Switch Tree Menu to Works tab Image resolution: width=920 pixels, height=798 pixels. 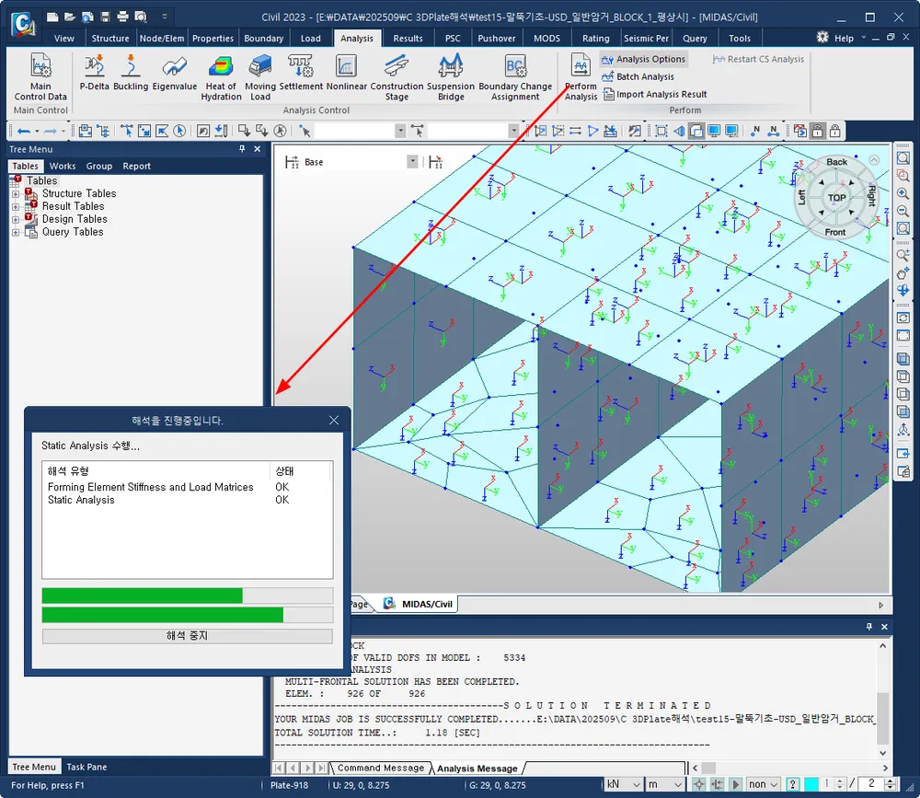(63, 167)
